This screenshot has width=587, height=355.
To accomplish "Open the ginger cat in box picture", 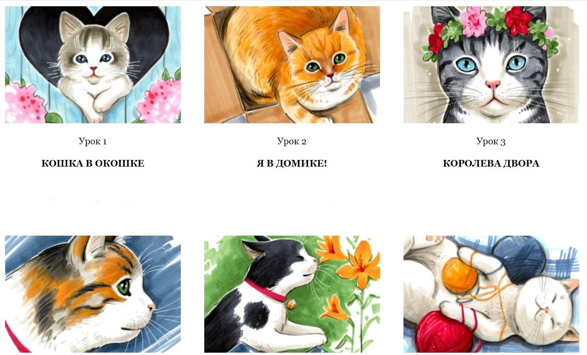I will [292, 65].
